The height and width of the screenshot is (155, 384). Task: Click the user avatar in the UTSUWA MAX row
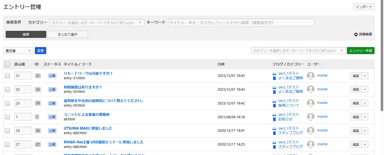(311, 131)
